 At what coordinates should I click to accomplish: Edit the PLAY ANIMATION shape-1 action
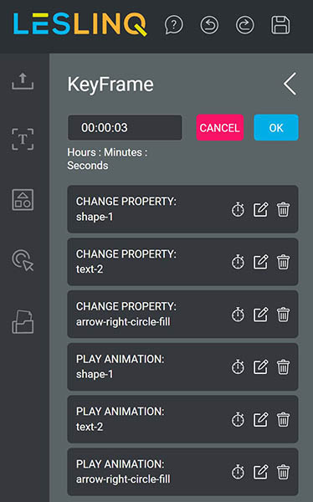click(261, 367)
